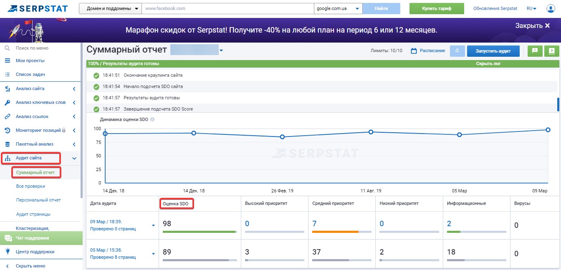Click the Анализ сайта icon
Screen dimensions: 561x270
(x=7, y=89)
